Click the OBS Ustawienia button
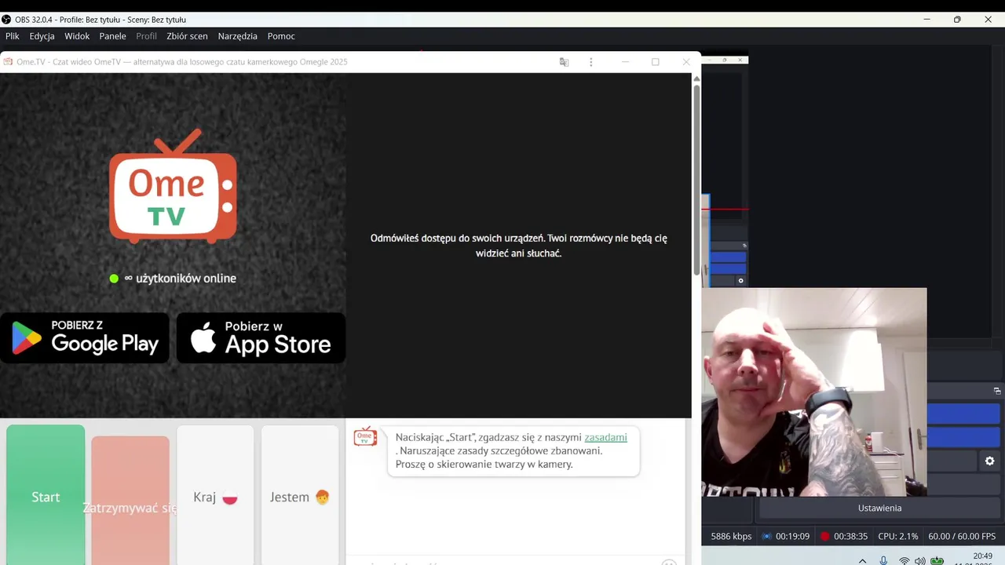 (879, 508)
